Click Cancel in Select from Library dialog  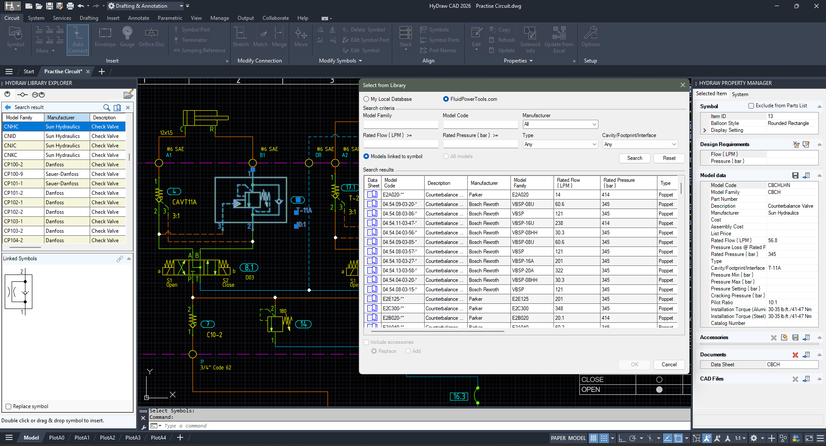click(669, 364)
